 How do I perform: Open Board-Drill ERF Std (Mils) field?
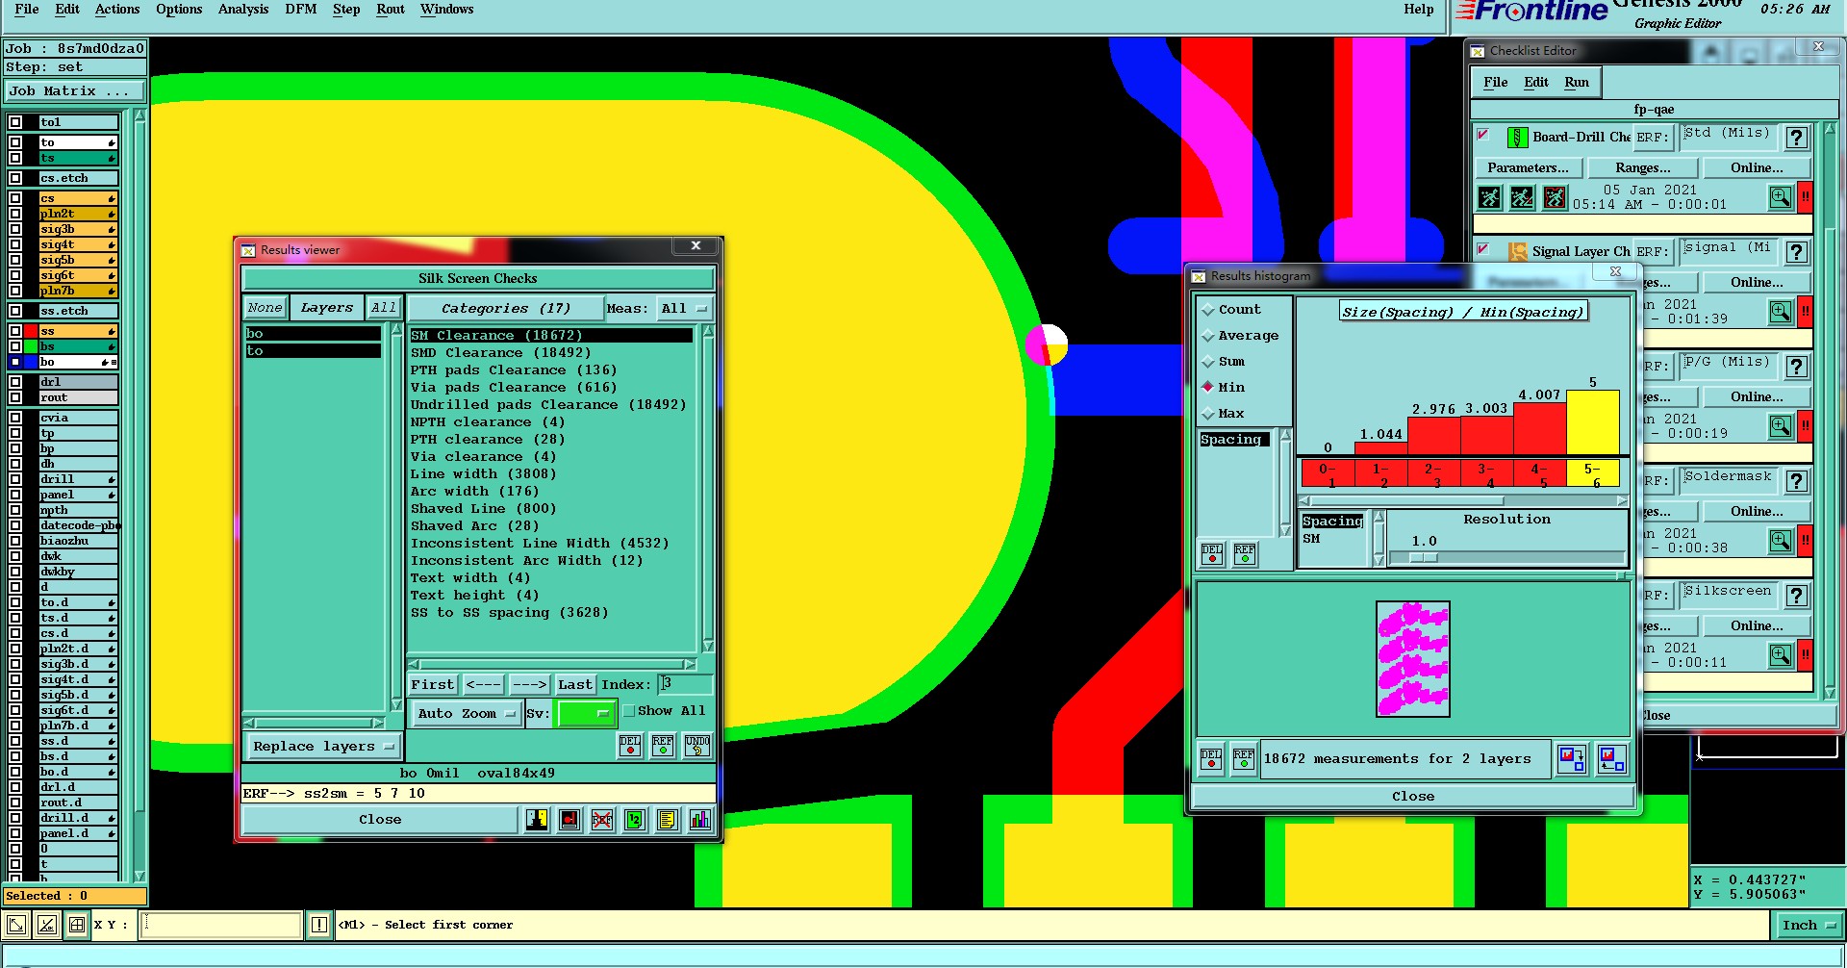[1730, 137]
